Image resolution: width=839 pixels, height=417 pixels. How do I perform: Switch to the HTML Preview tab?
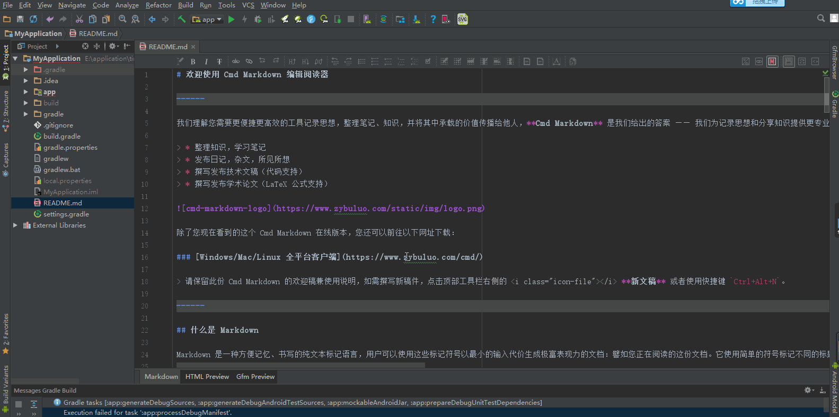tap(207, 376)
